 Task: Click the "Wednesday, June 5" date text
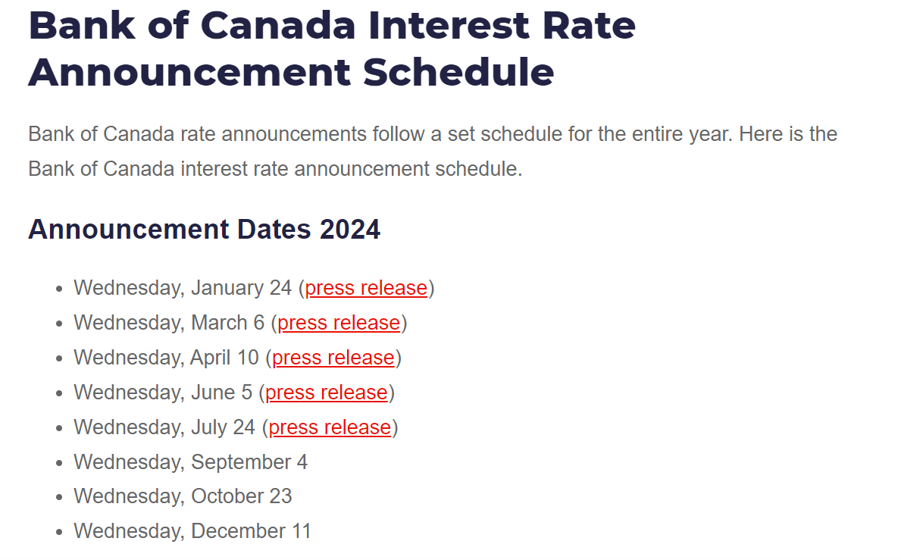162,393
